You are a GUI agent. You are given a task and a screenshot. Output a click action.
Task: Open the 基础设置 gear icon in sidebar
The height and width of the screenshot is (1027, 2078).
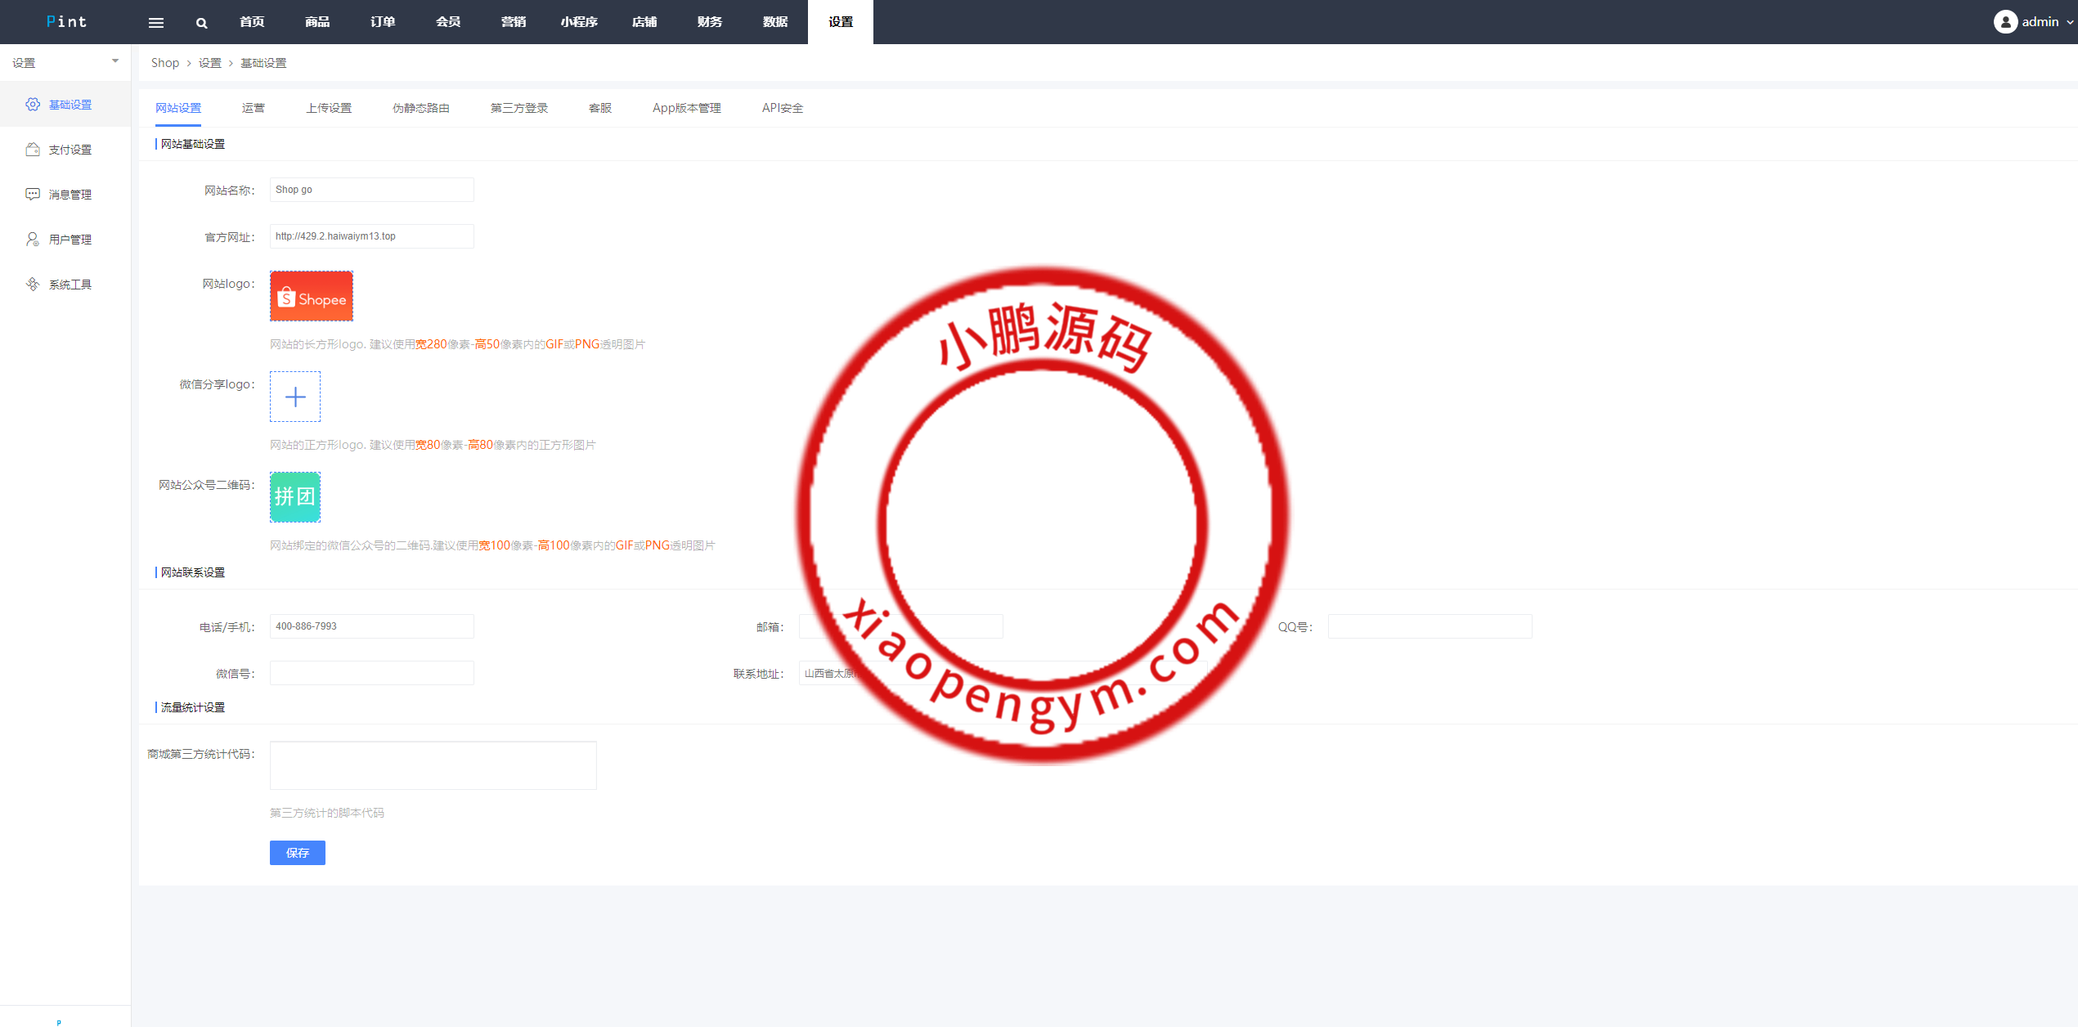coord(33,105)
